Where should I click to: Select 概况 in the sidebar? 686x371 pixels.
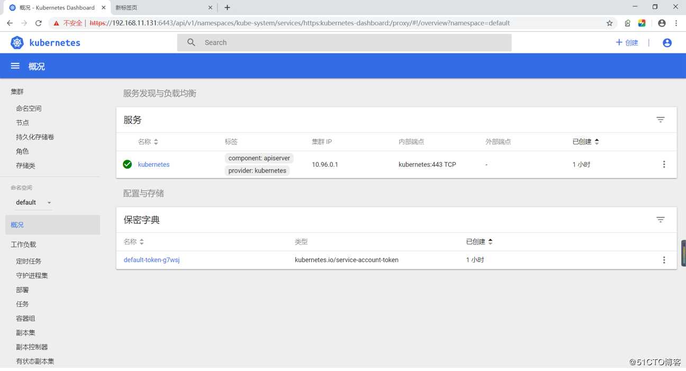(x=52, y=224)
